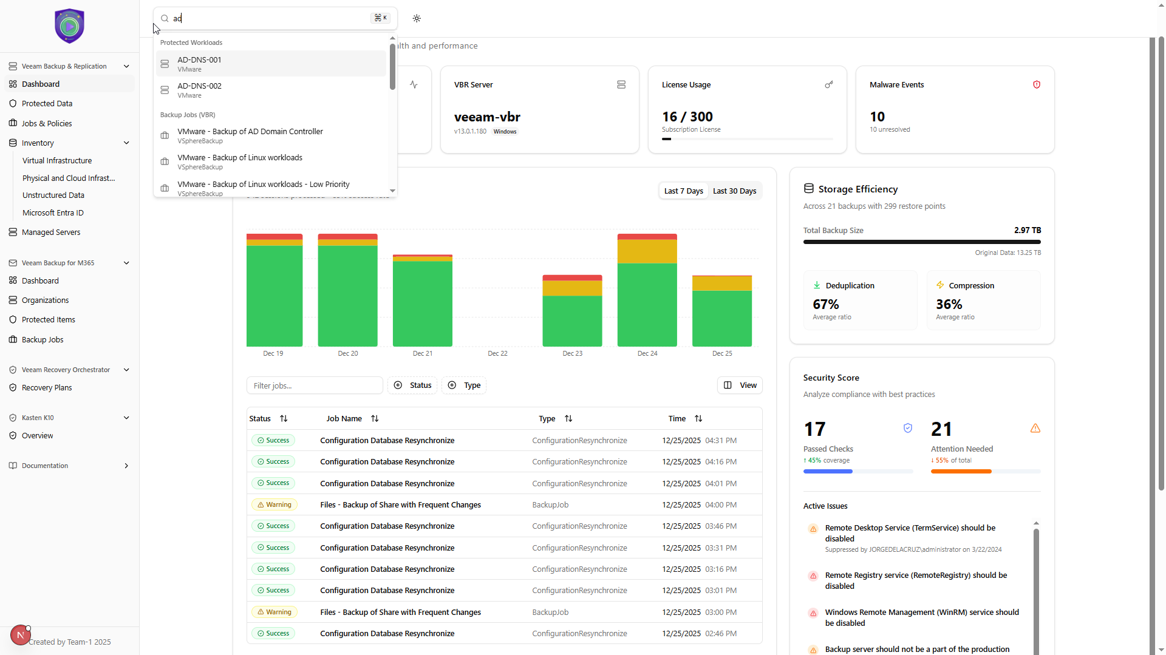1166x655 pixels.
Task: Click the Veeam shield logo
Action: click(69, 26)
